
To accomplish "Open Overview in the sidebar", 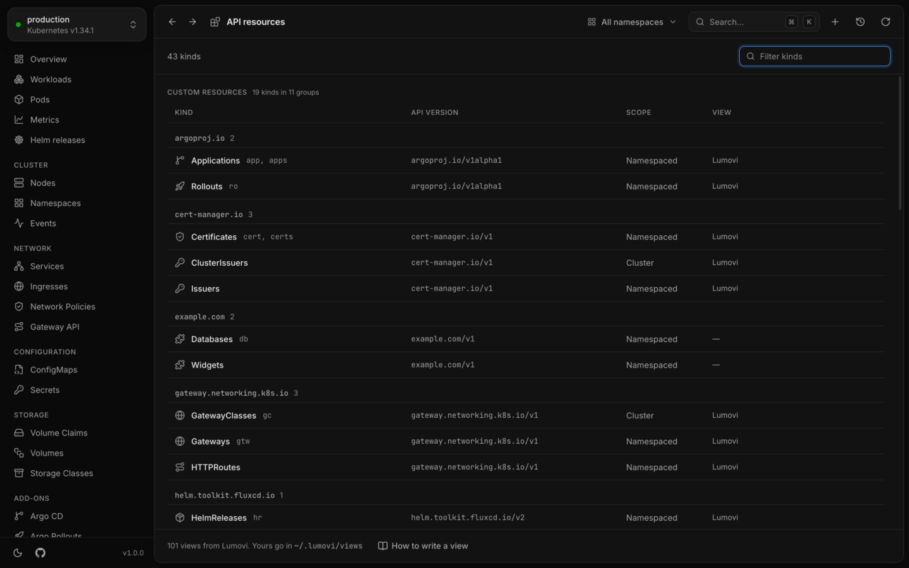I will 77,59.
